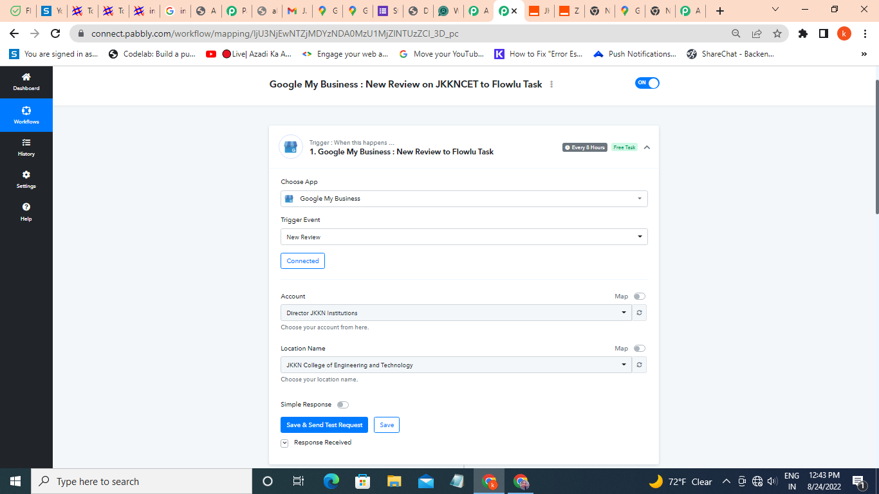Click the white Save button
The height and width of the screenshot is (494, 879).
tap(387, 425)
